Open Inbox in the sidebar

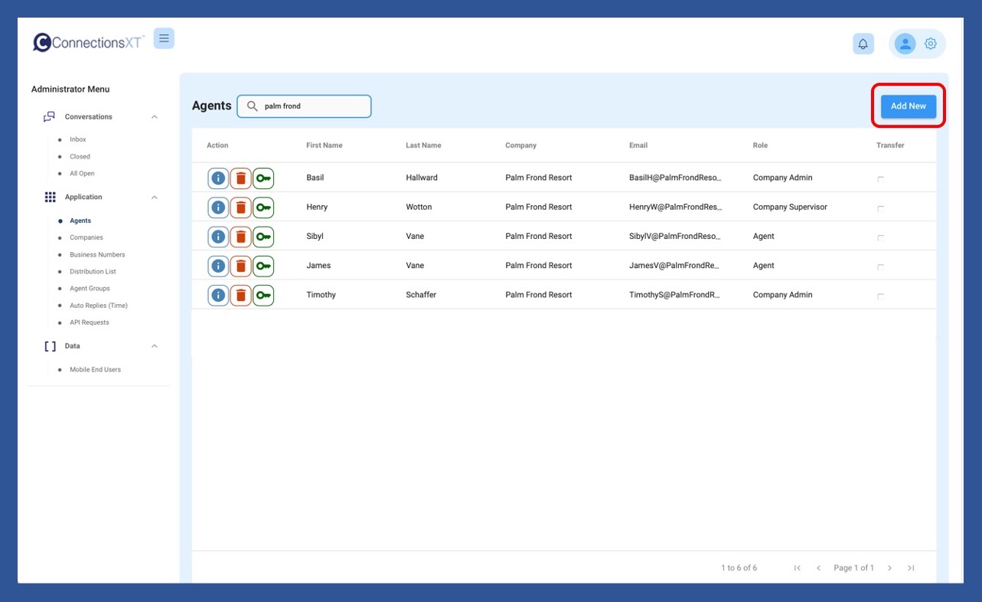pyautogui.click(x=78, y=139)
